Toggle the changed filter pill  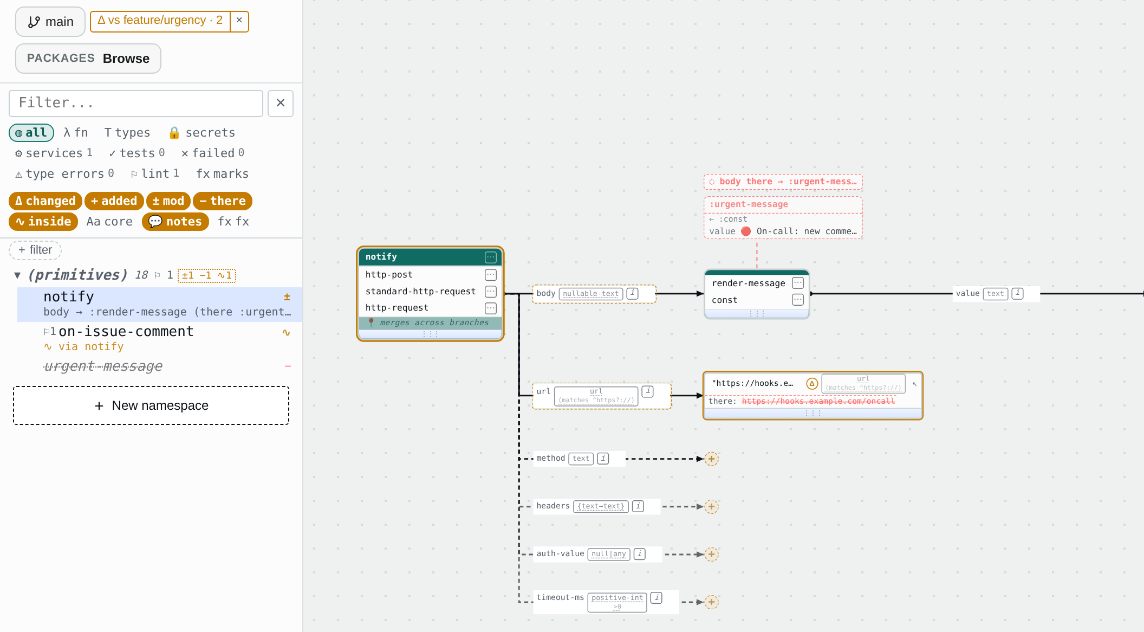[45, 201]
